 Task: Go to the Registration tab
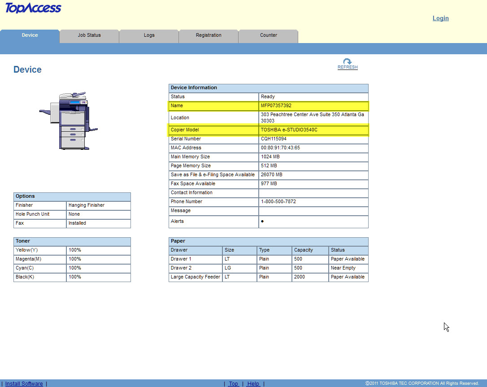pyautogui.click(x=209, y=35)
